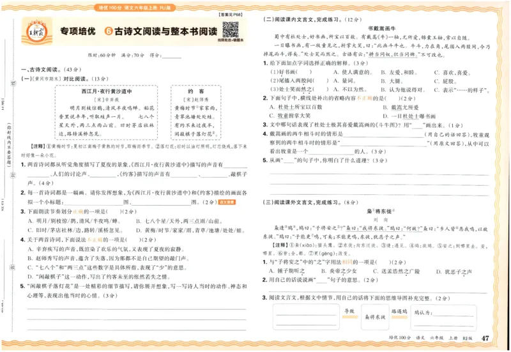Click the author line "[宋]赵师秀"
Viewport: 511px width, 352px height.
(196, 100)
